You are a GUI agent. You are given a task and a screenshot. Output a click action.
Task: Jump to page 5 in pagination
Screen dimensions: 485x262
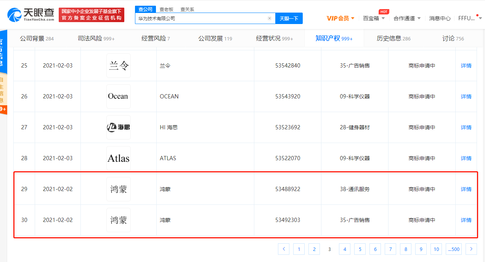point(360,249)
